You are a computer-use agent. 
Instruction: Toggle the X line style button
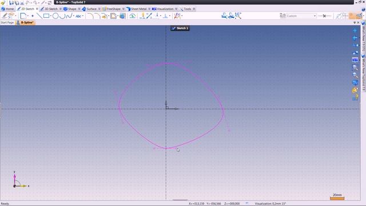(324, 16)
